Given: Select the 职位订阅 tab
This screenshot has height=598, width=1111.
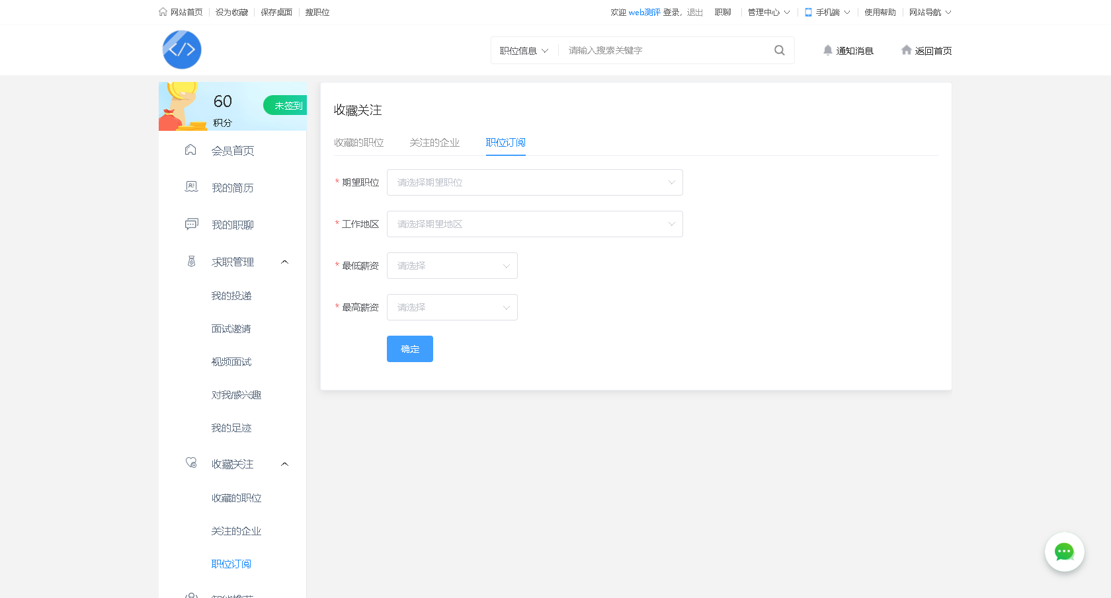Looking at the screenshot, I should click(505, 143).
